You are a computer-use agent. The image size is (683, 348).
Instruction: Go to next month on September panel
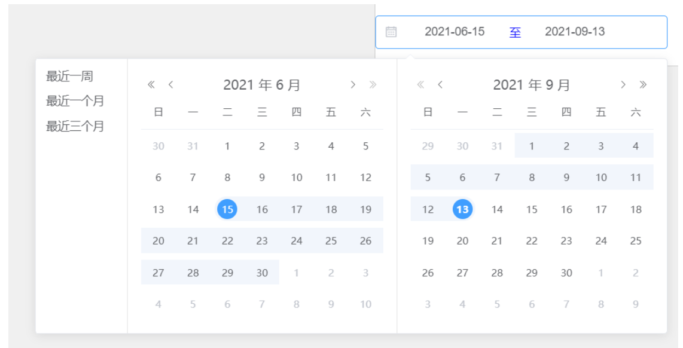coord(623,85)
